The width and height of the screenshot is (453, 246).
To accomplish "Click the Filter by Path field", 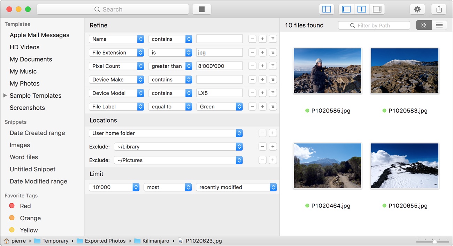I will [x=374, y=25].
